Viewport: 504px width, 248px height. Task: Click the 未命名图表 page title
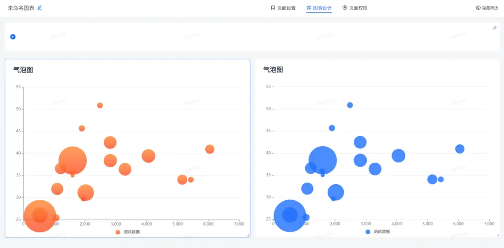click(21, 8)
